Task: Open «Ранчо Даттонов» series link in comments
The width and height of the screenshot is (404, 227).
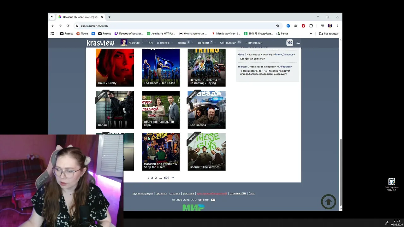Action: 284,55
